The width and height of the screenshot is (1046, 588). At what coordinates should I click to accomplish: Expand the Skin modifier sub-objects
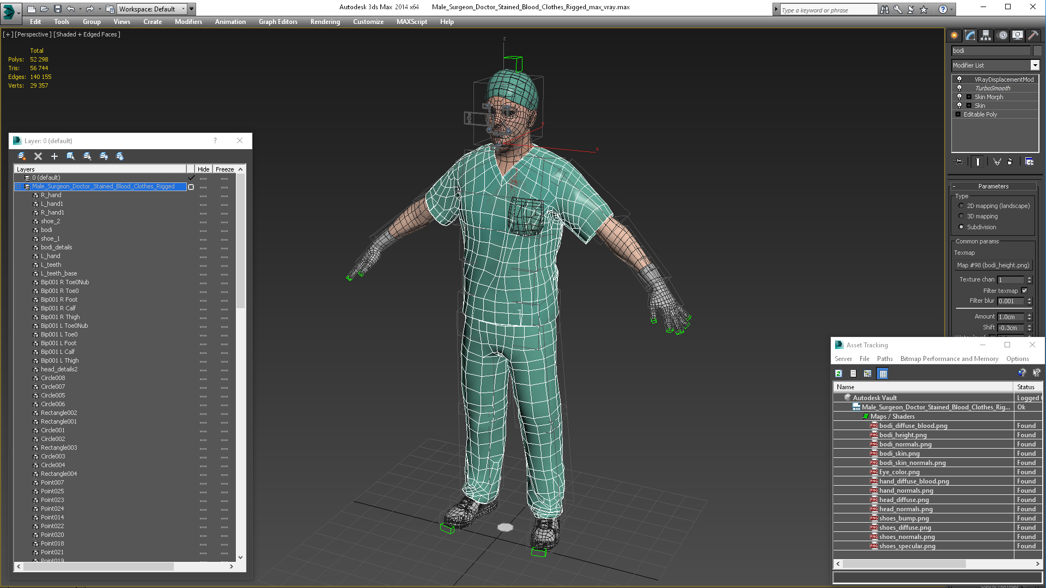969,106
